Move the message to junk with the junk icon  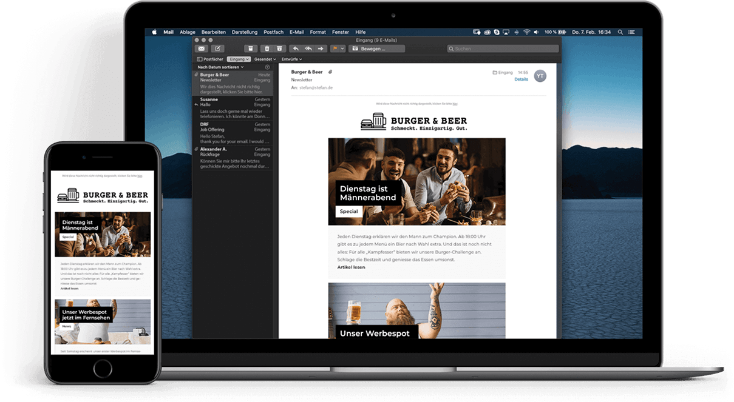(x=279, y=49)
